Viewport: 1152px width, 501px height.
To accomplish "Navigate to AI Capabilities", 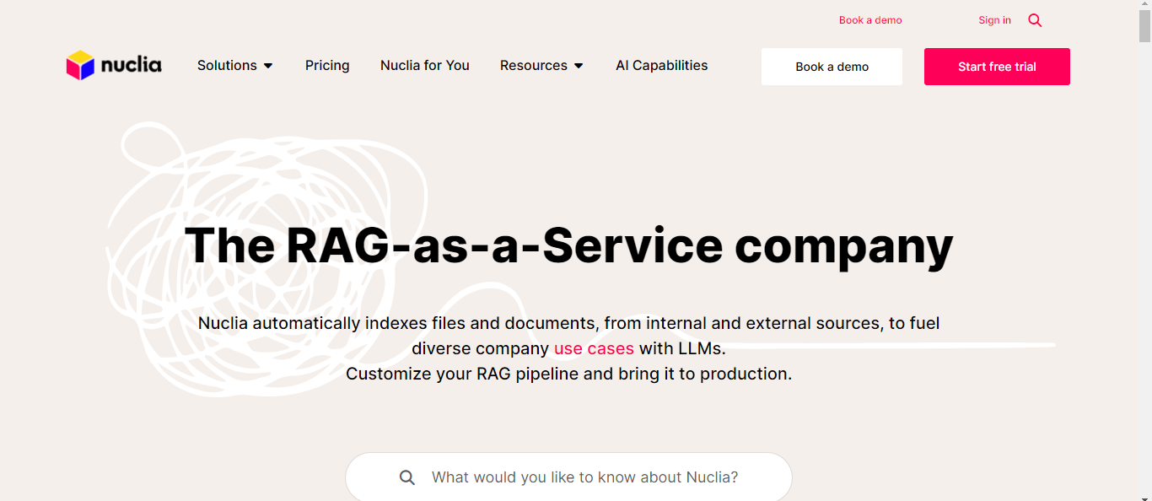I will pyautogui.click(x=661, y=65).
